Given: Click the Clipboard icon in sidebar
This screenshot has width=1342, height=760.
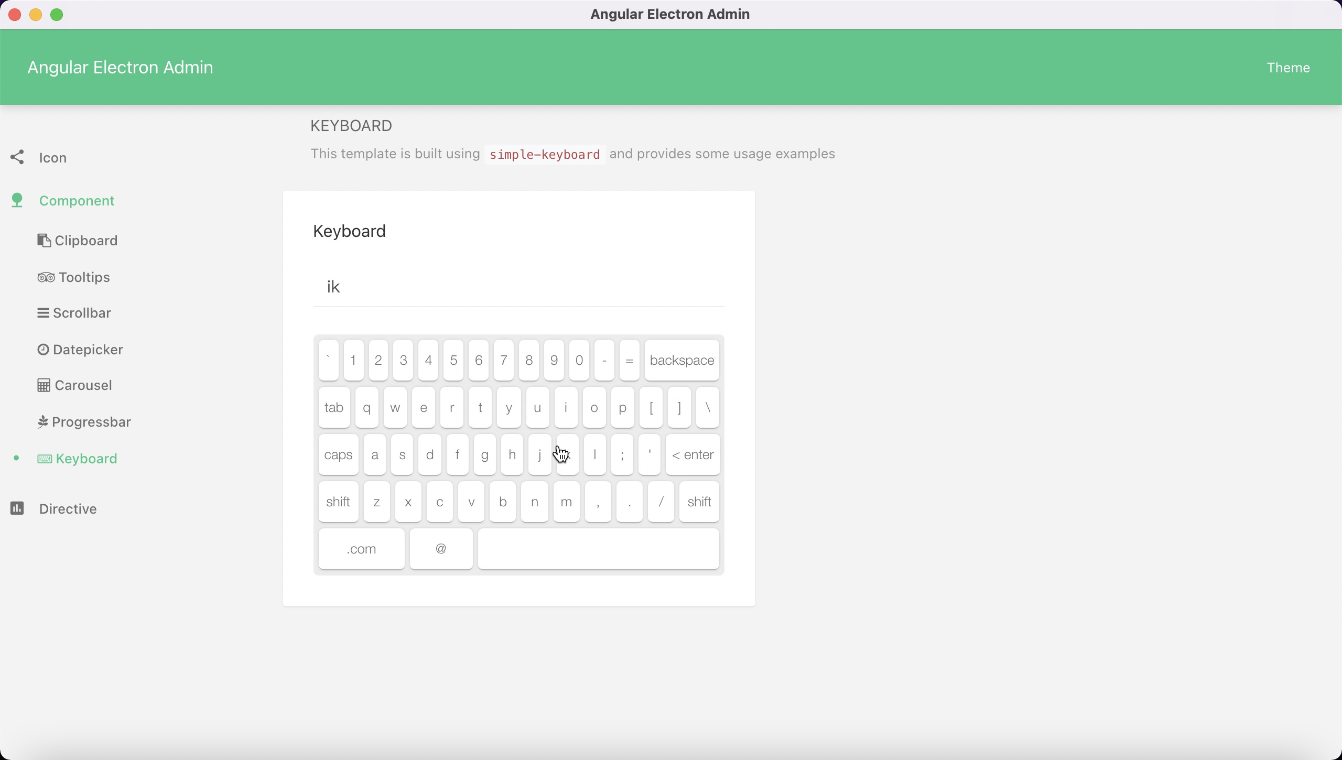Looking at the screenshot, I should pos(44,240).
